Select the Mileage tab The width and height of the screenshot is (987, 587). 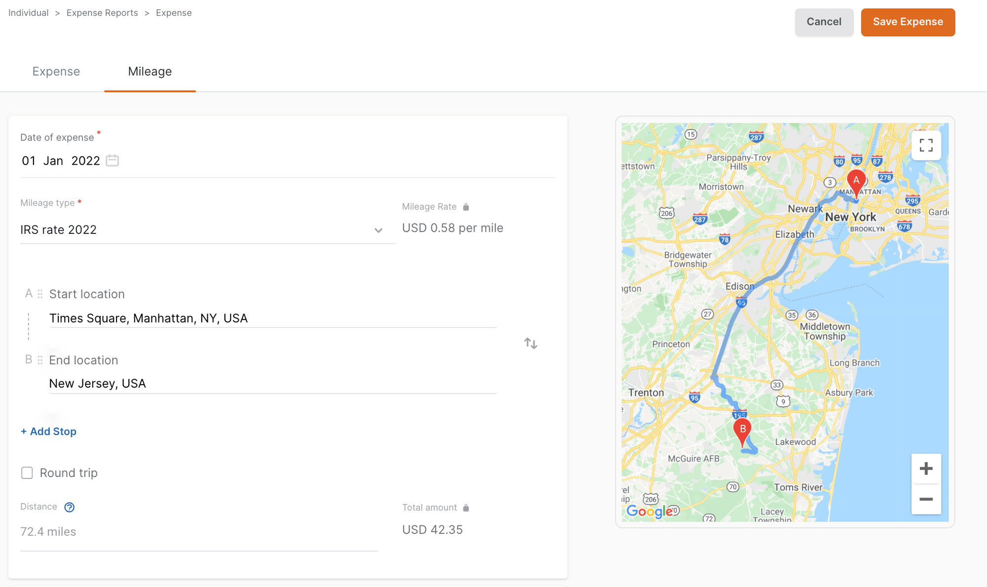click(150, 72)
